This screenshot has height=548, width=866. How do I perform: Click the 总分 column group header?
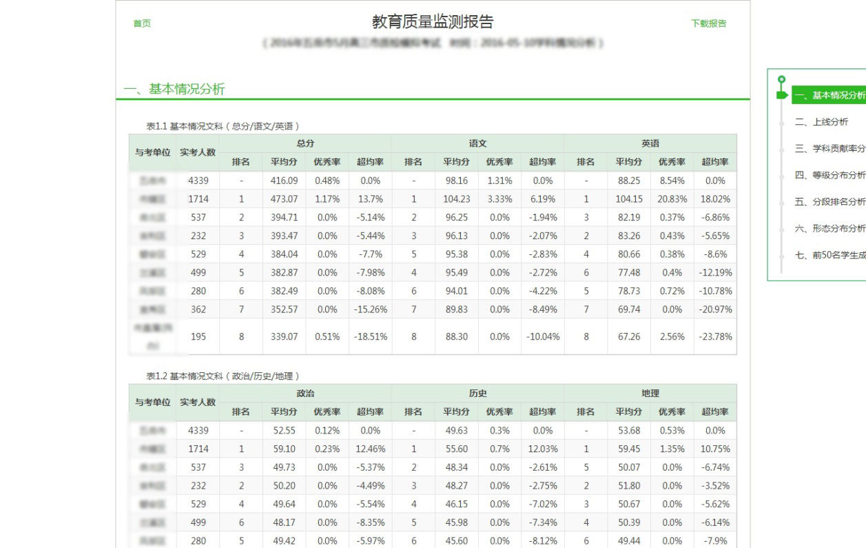click(305, 143)
